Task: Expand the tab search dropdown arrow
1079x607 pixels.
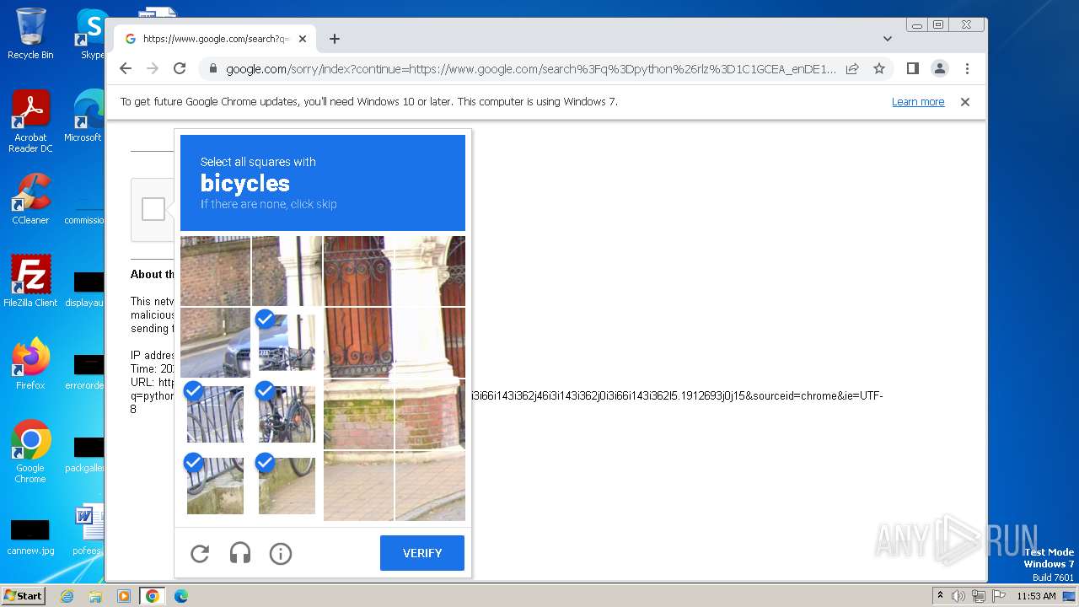Action: pos(888,39)
